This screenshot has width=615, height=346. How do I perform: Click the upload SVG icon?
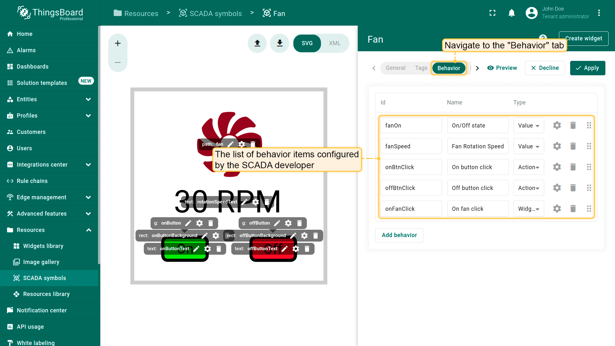[257, 43]
